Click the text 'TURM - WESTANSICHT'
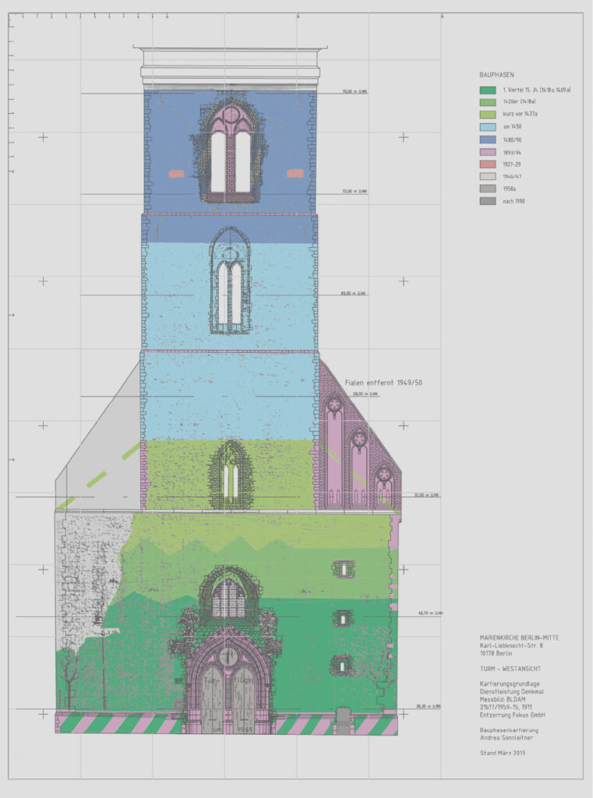This screenshot has height=798, width=593. 510,669
